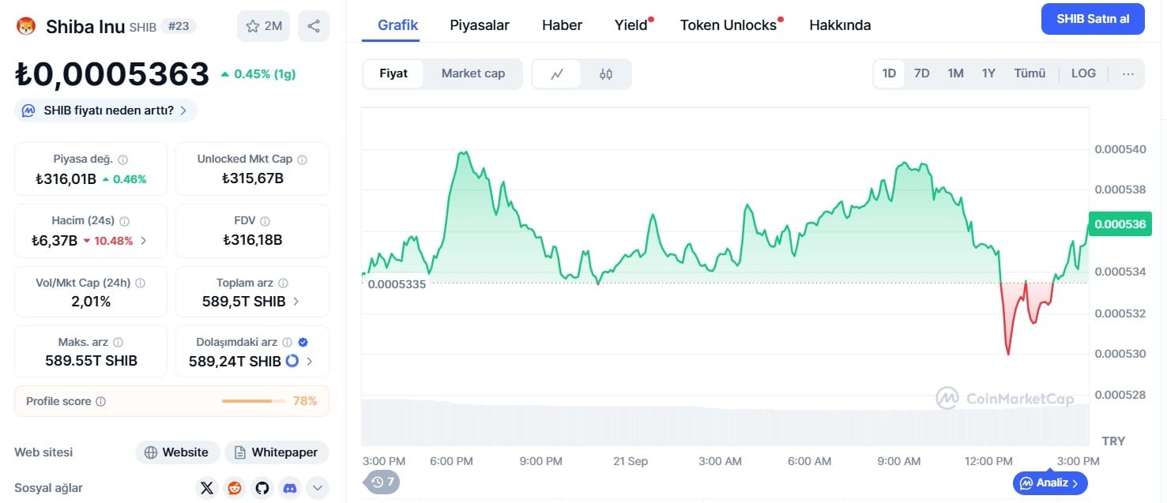The width and height of the screenshot is (1167, 503).
Task: Click the ₺0,0005363 price text
Action: (112, 74)
